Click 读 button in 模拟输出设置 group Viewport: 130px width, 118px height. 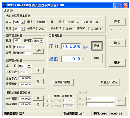pos(38,98)
